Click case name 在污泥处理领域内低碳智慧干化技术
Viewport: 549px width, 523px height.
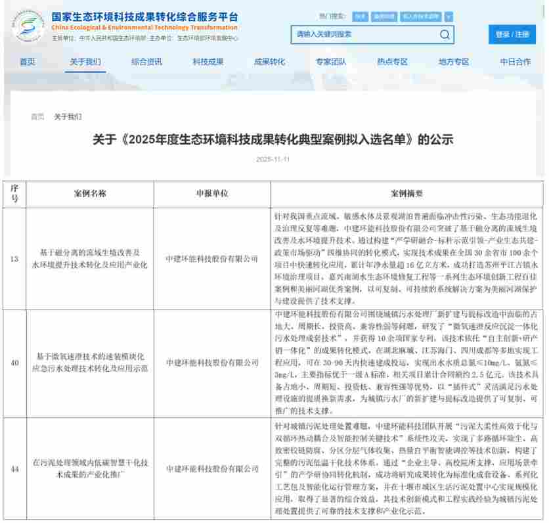point(90,468)
